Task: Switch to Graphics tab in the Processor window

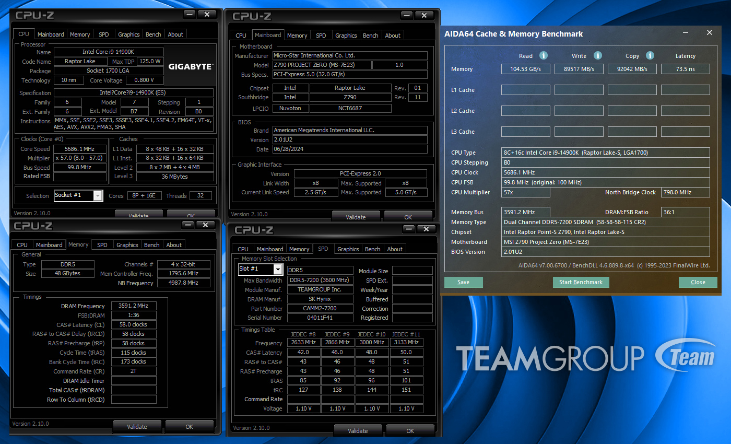Action: [128, 34]
